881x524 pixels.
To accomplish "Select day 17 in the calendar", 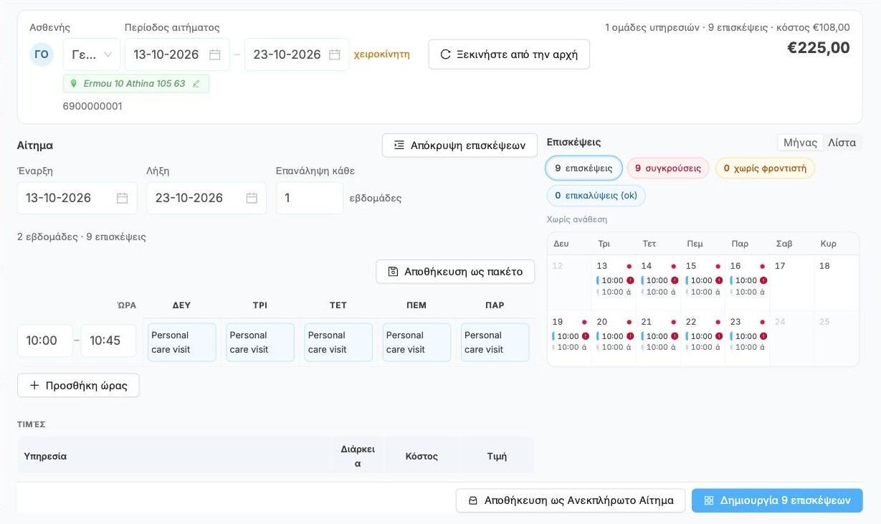I will click(x=791, y=282).
